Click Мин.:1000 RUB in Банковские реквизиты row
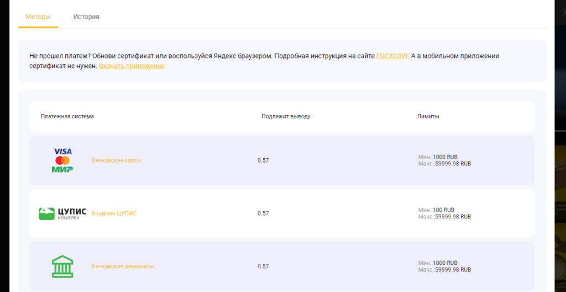This screenshot has height=292, width=566. pyautogui.click(x=438, y=263)
